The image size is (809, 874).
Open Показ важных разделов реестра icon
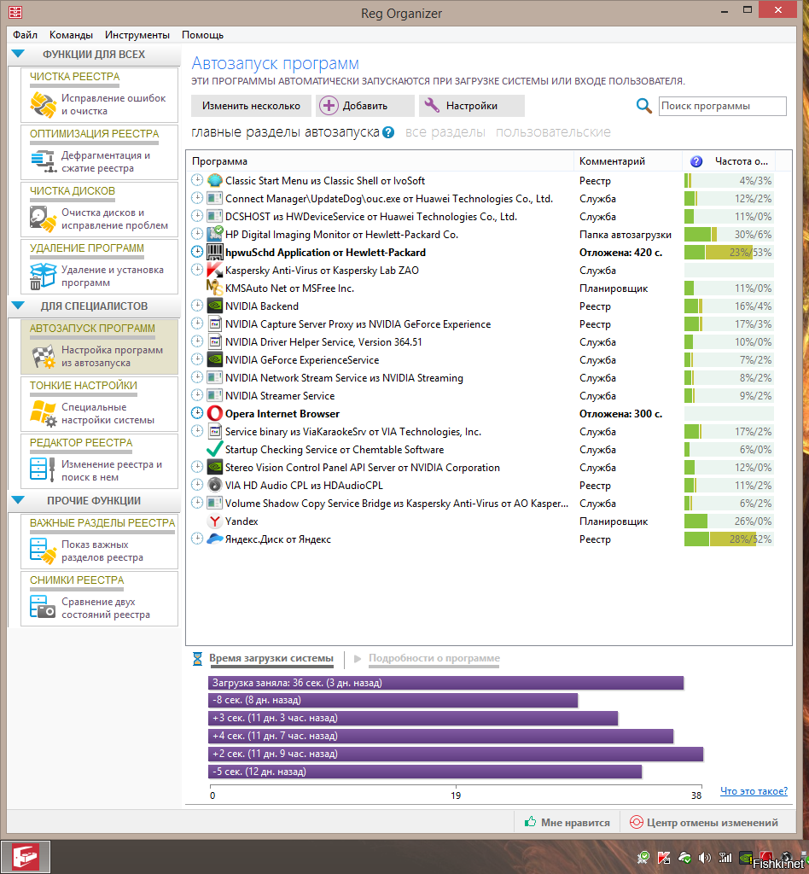(x=43, y=551)
